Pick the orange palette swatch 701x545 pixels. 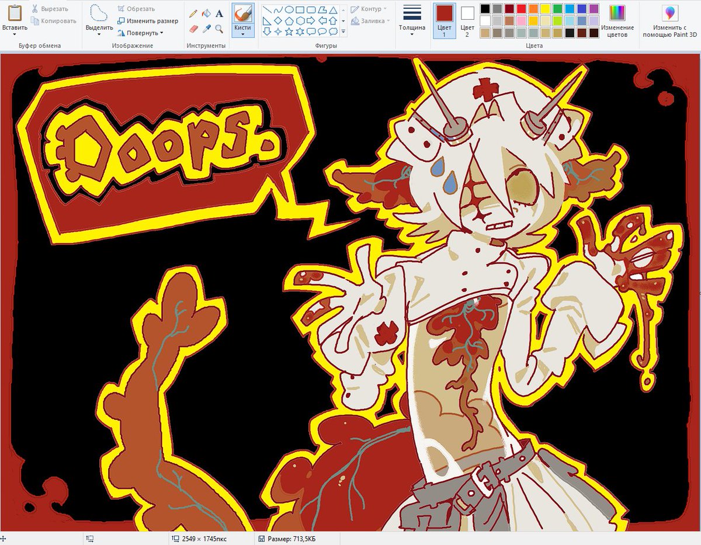tap(533, 9)
